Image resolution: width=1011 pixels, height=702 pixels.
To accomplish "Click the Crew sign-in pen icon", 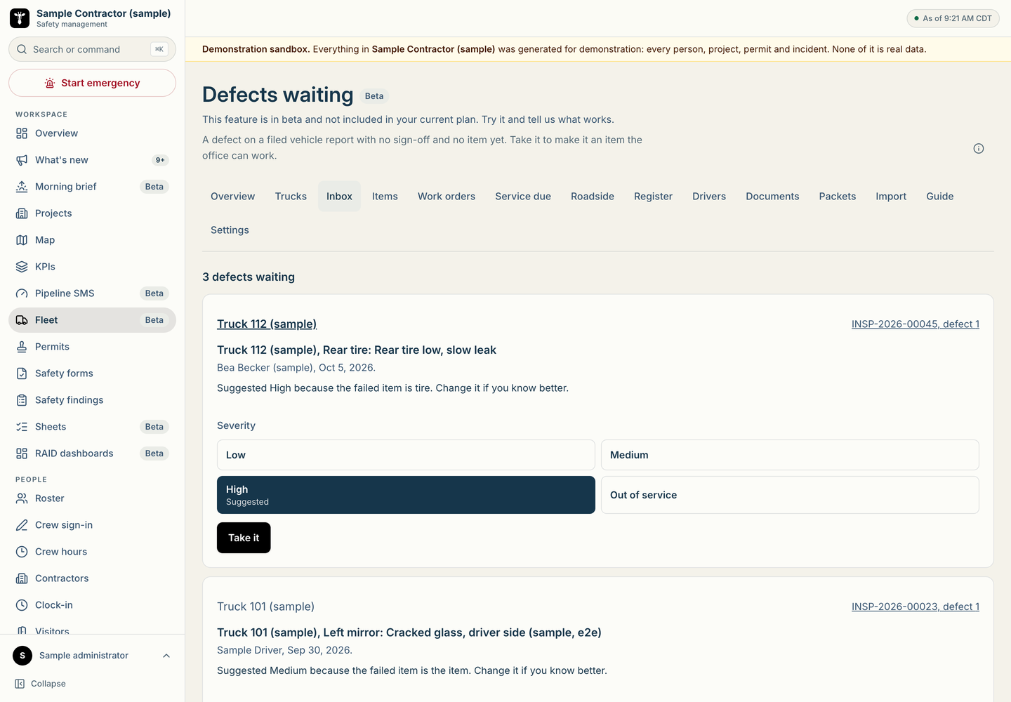I will click(22, 525).
